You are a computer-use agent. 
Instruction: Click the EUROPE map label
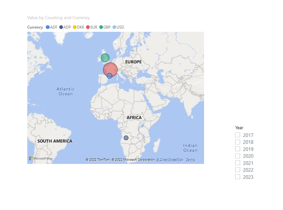point(134,62)
